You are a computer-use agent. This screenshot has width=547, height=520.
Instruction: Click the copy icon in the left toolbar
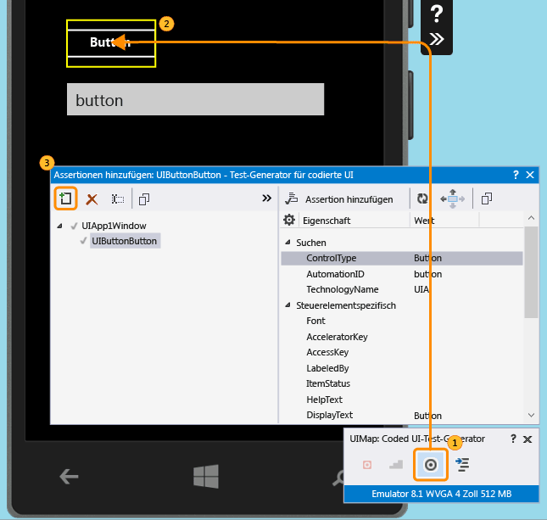[144, 199]
